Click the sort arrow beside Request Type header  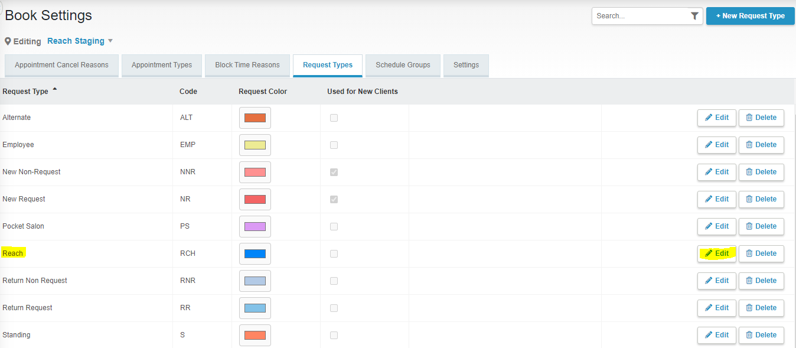(55, 90)
